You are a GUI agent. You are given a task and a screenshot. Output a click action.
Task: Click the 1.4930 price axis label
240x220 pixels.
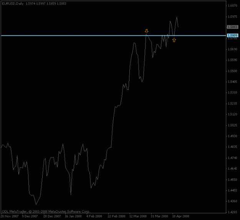(x=232, y=136)
